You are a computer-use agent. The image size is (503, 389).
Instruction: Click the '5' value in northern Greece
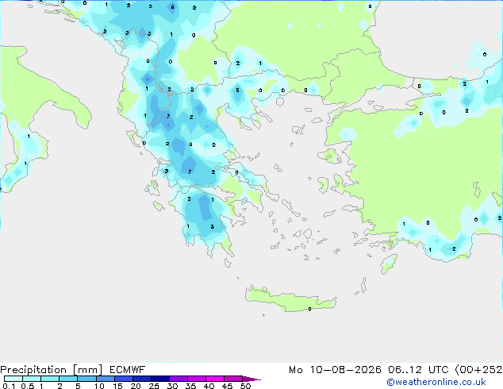[237, 91]
